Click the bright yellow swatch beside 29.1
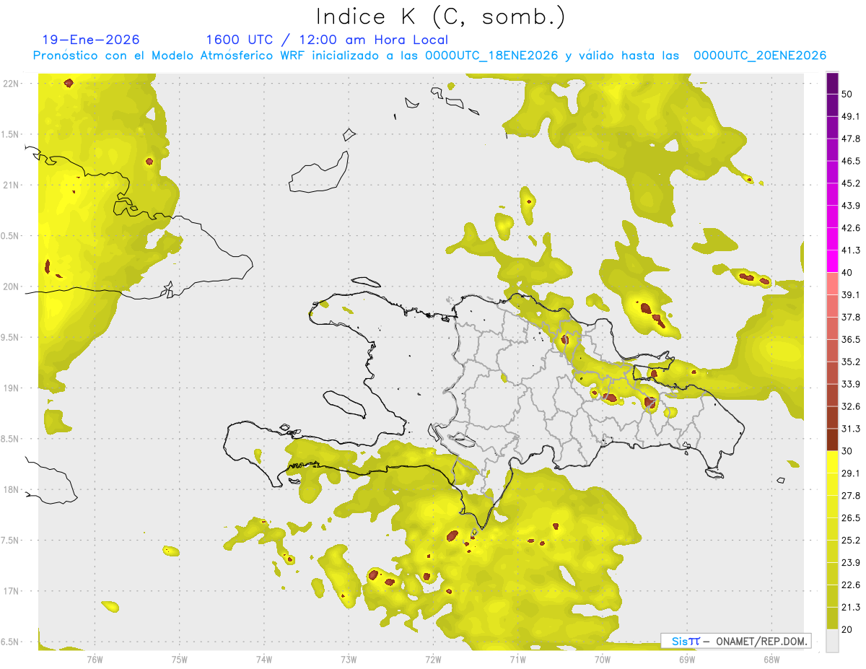The image size is (866, 669). pos(833,462)
